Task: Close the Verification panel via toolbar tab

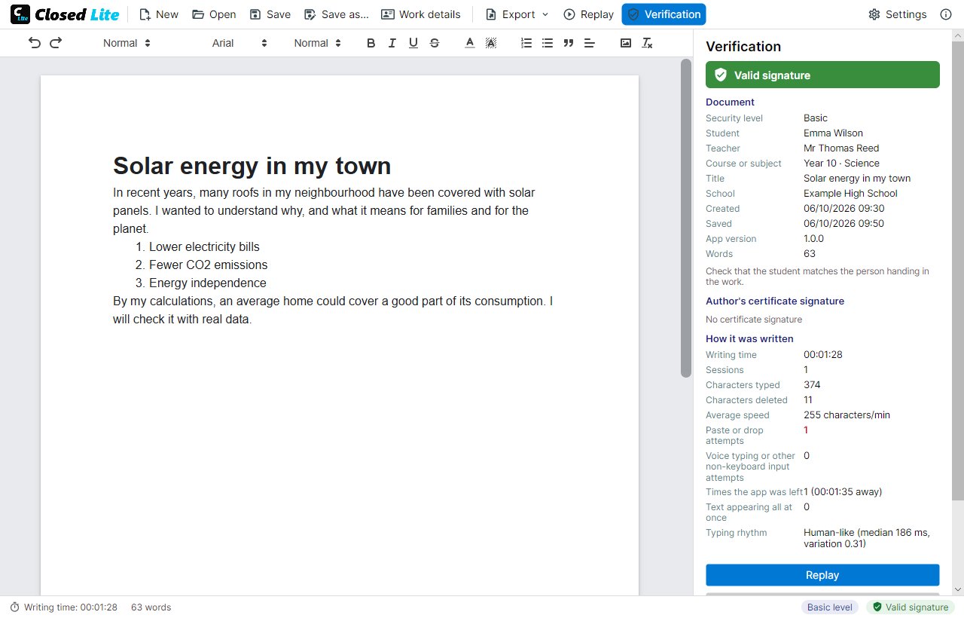Action: point(664,14)
